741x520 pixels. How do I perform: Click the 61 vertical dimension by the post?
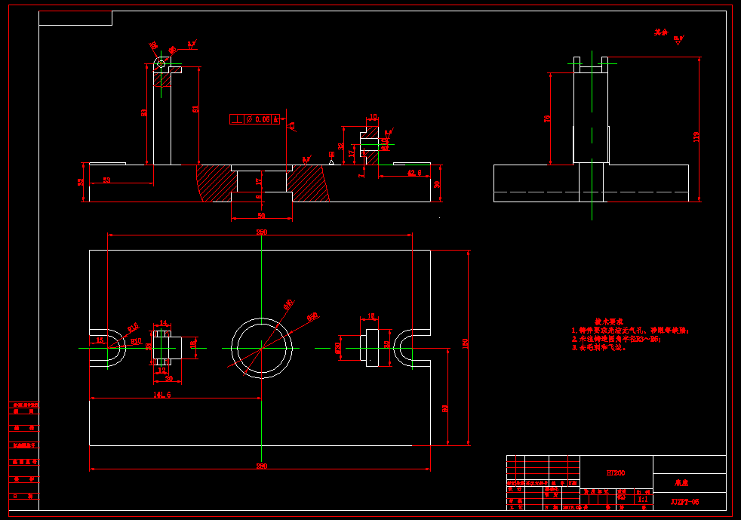(x=195, y=109)
